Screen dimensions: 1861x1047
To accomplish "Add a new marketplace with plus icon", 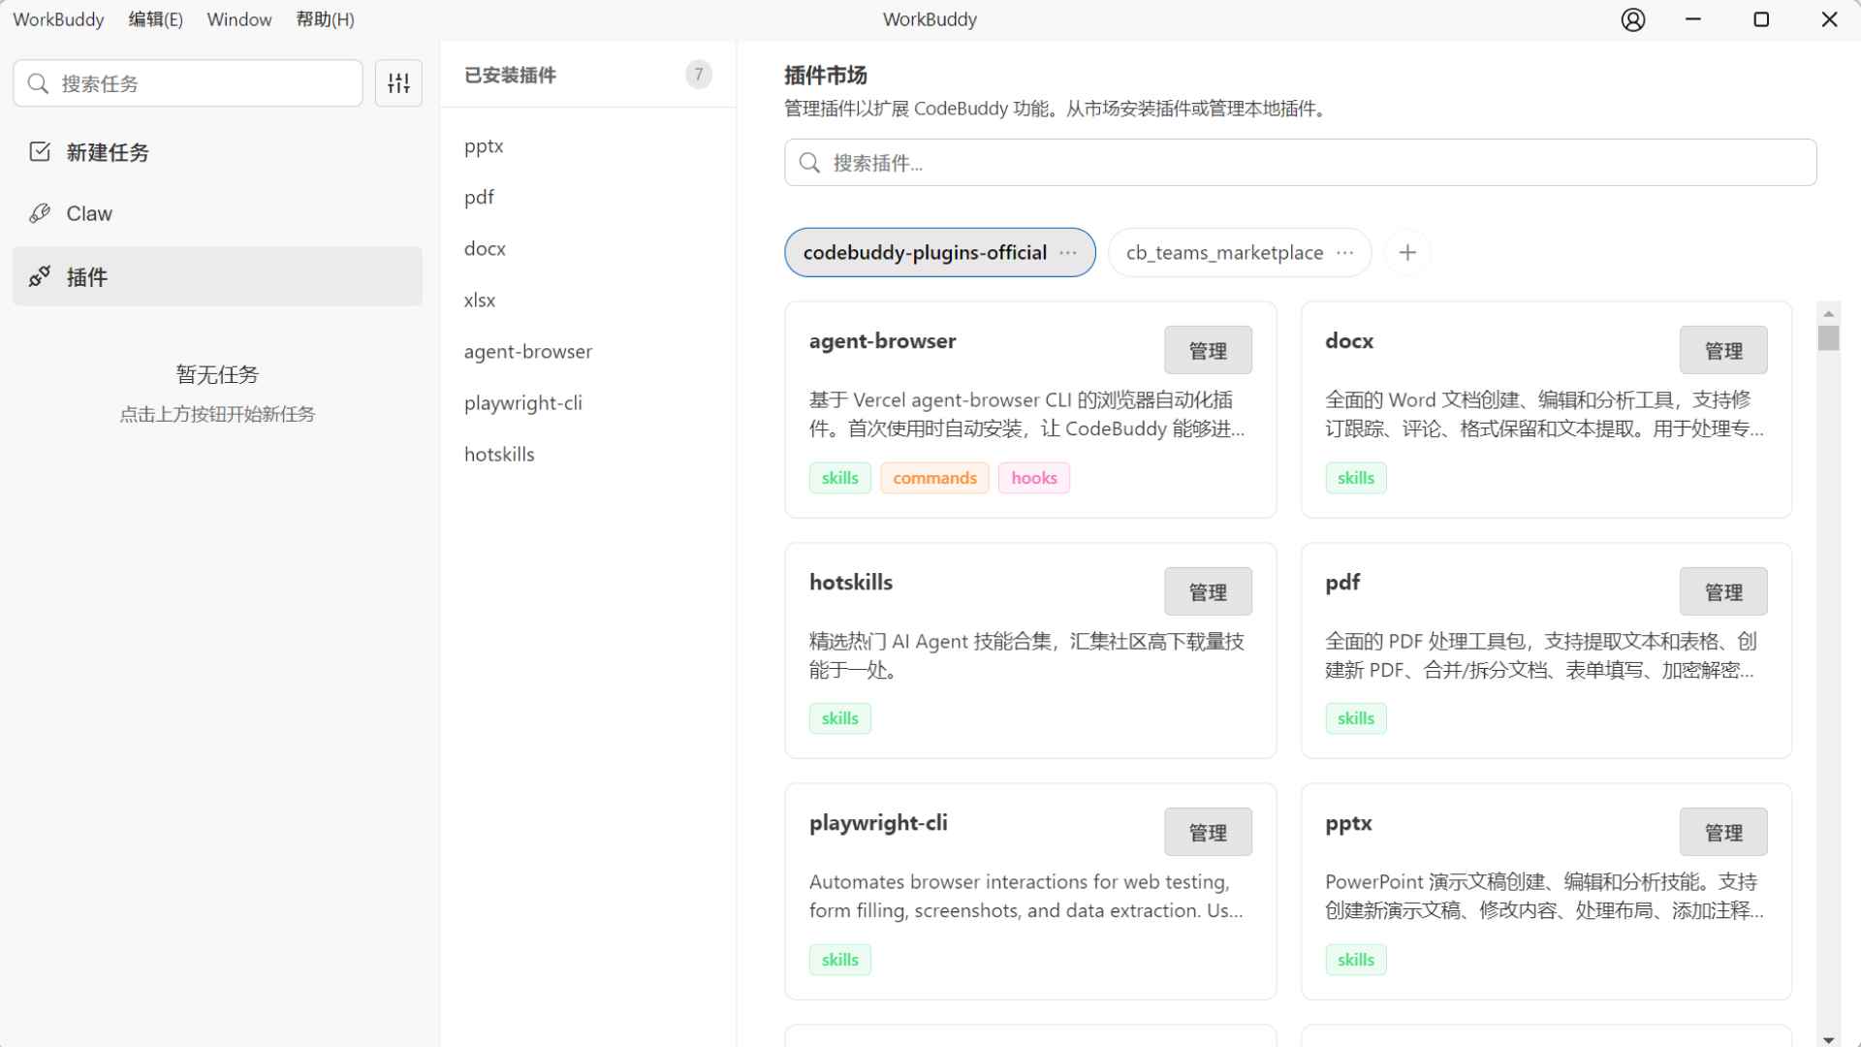I will click(x=1407, y=253).
